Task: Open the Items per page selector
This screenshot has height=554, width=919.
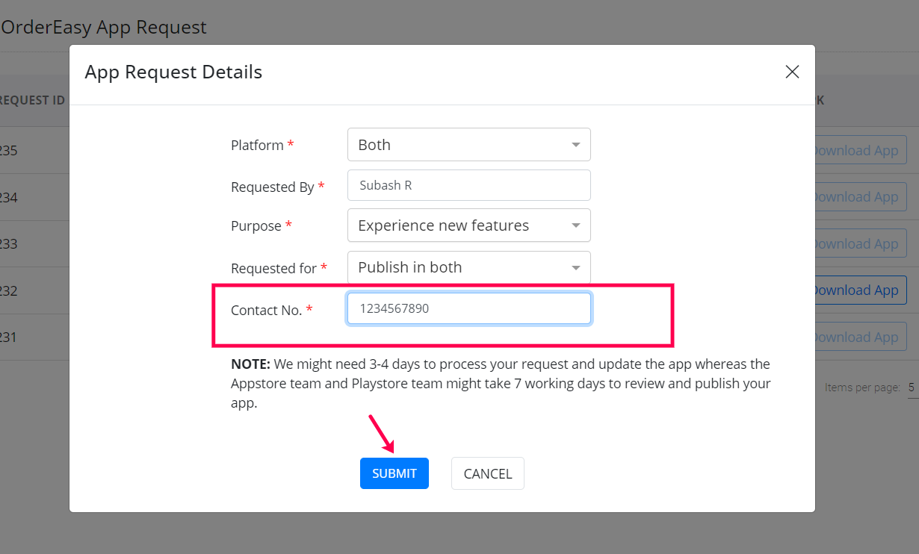Action: [912, 388]
